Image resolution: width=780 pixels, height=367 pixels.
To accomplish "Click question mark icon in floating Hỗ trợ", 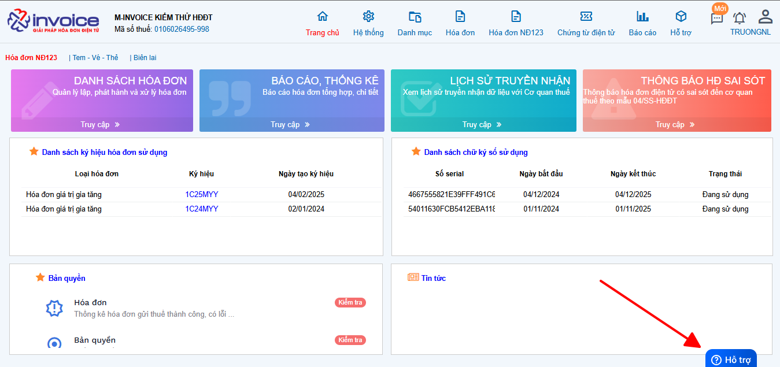I will tap(716, 360).
